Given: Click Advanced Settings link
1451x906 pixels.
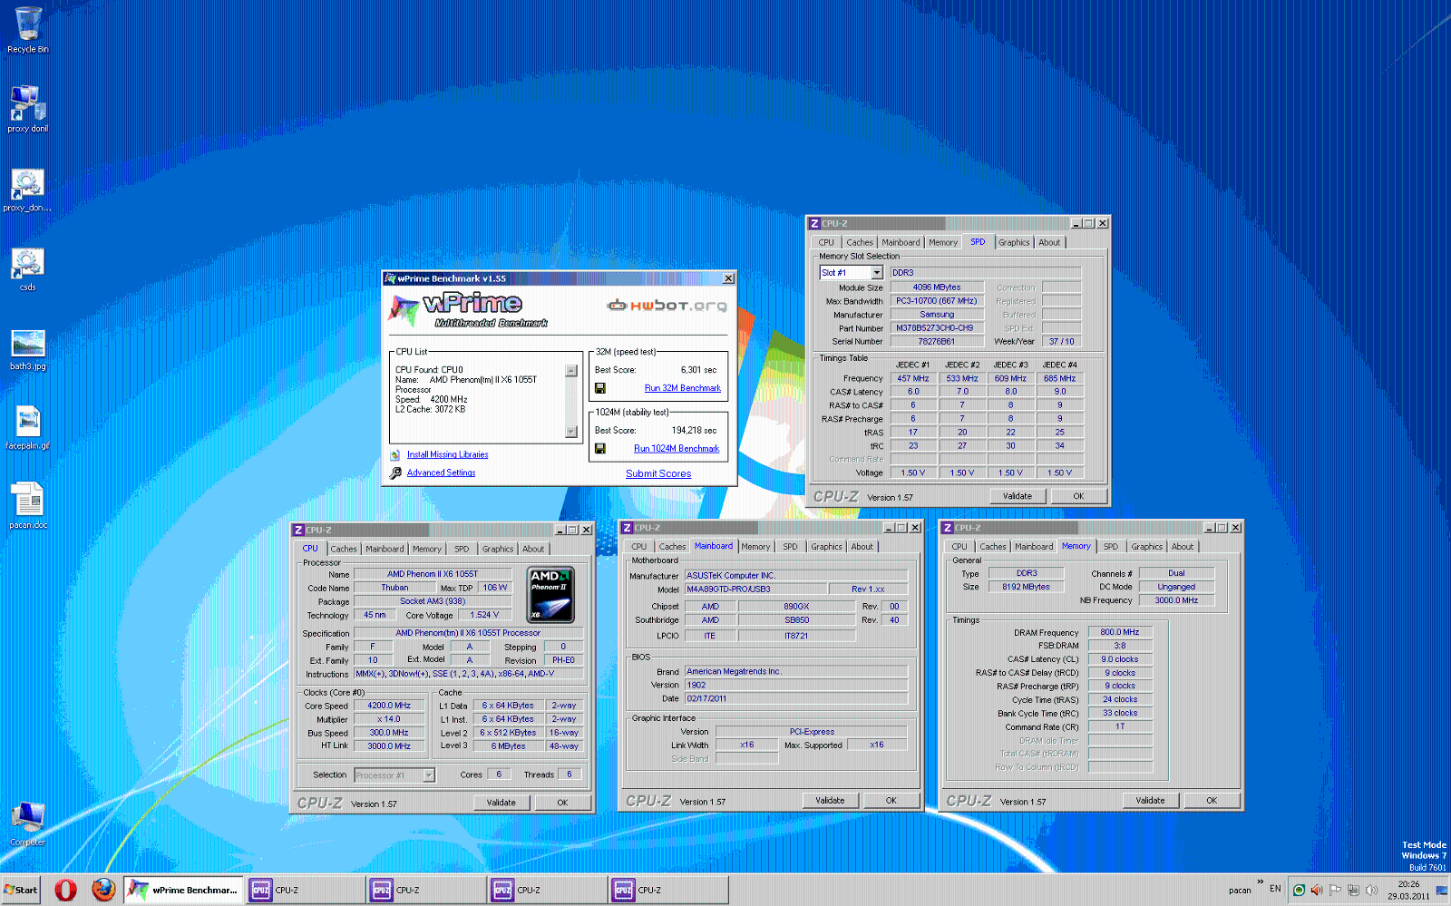Looking at the screenshot, I should click(x=441, y=472).
